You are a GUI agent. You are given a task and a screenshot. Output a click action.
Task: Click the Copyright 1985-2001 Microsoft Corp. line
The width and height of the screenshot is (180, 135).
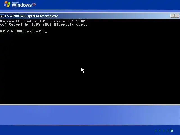click(x=44, y=24)
